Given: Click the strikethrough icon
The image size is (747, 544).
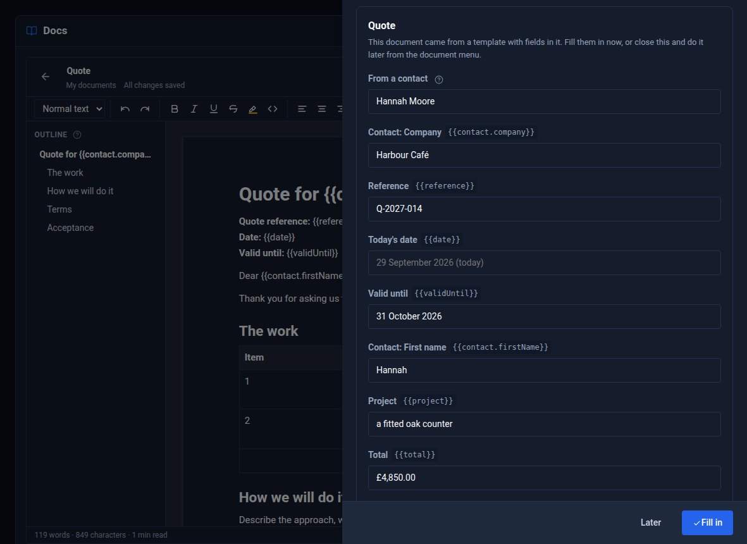Looking at the screenshot, I should (233, 109).
